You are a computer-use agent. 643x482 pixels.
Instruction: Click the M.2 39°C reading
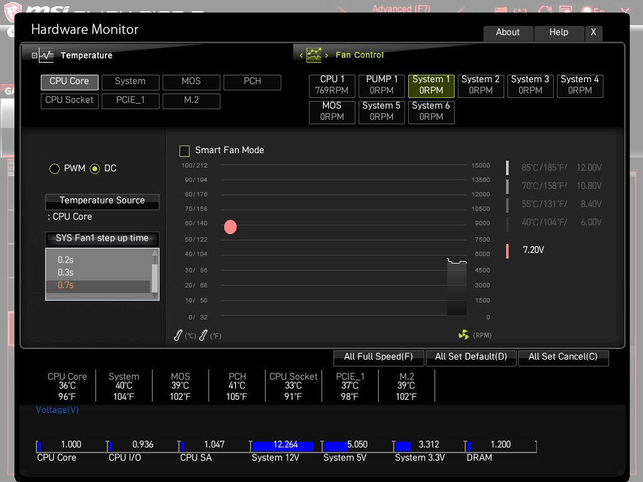click(x=406, y=386)
